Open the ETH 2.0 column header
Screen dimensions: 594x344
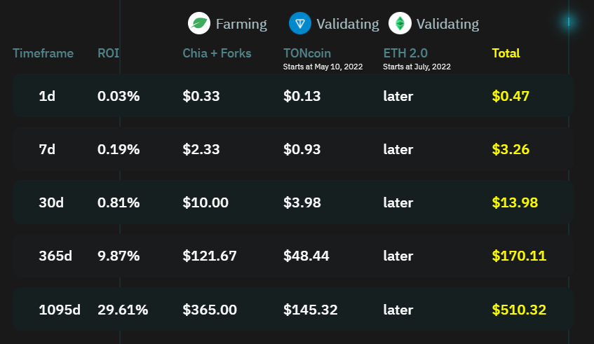[x=405, y=53]
